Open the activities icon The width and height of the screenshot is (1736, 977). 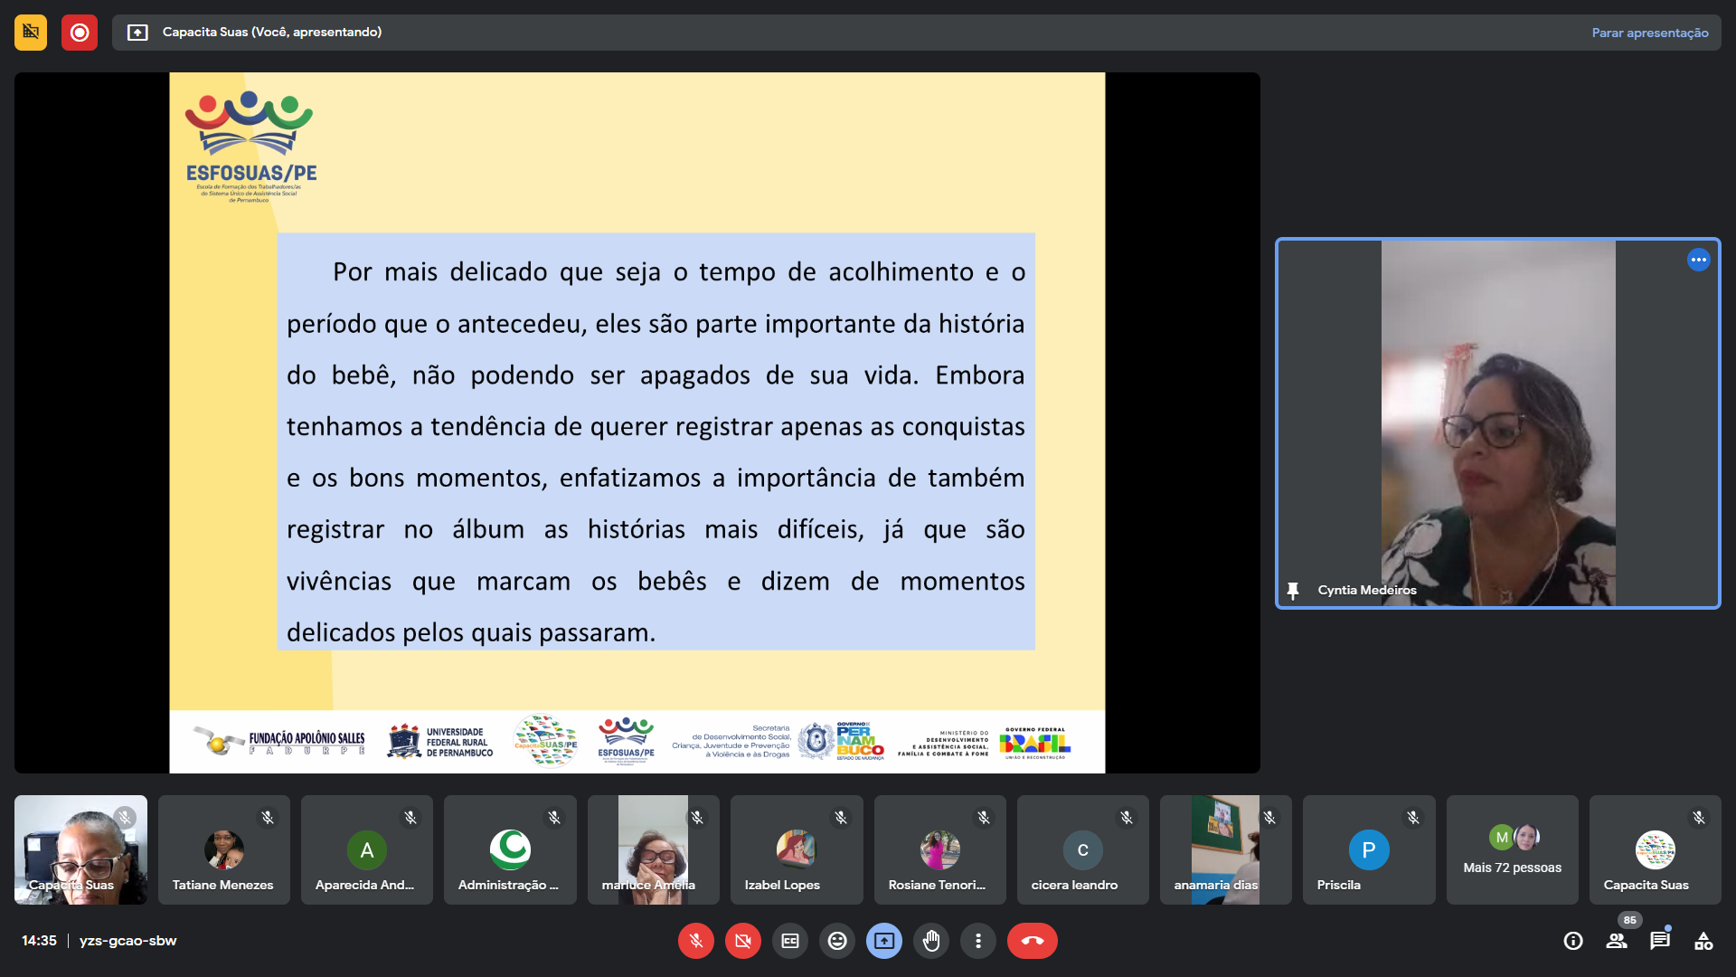1703,941
